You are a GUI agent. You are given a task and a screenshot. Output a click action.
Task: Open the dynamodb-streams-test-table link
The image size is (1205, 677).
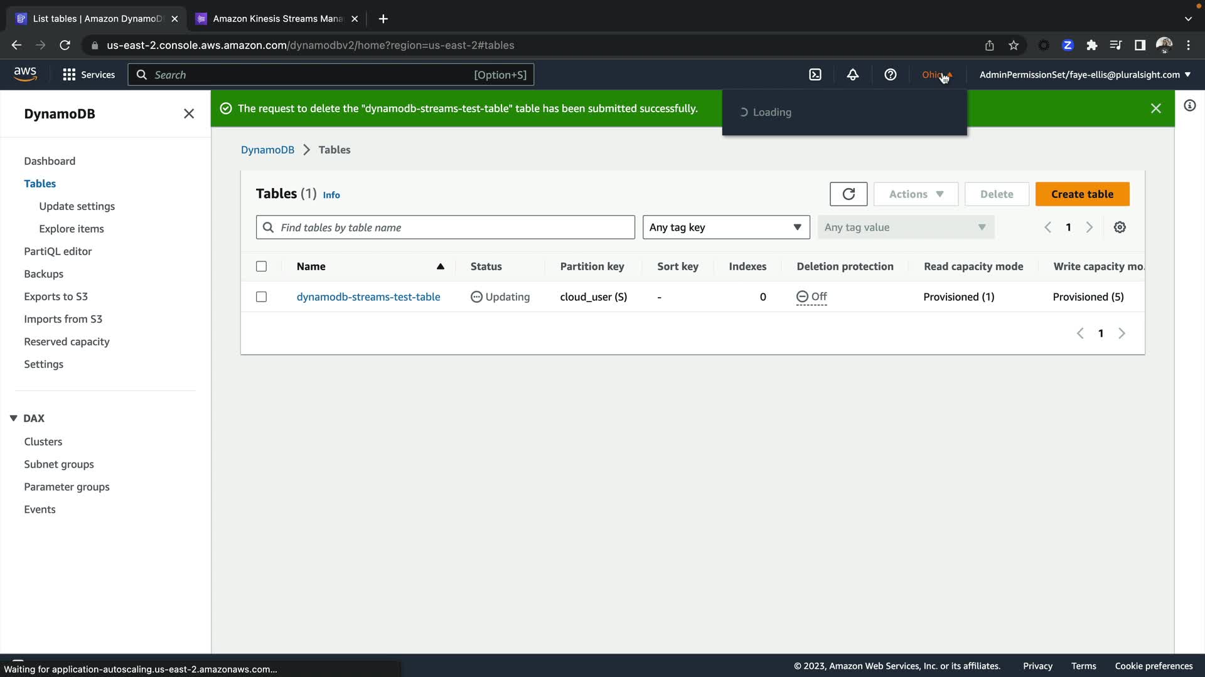point(368,297)
